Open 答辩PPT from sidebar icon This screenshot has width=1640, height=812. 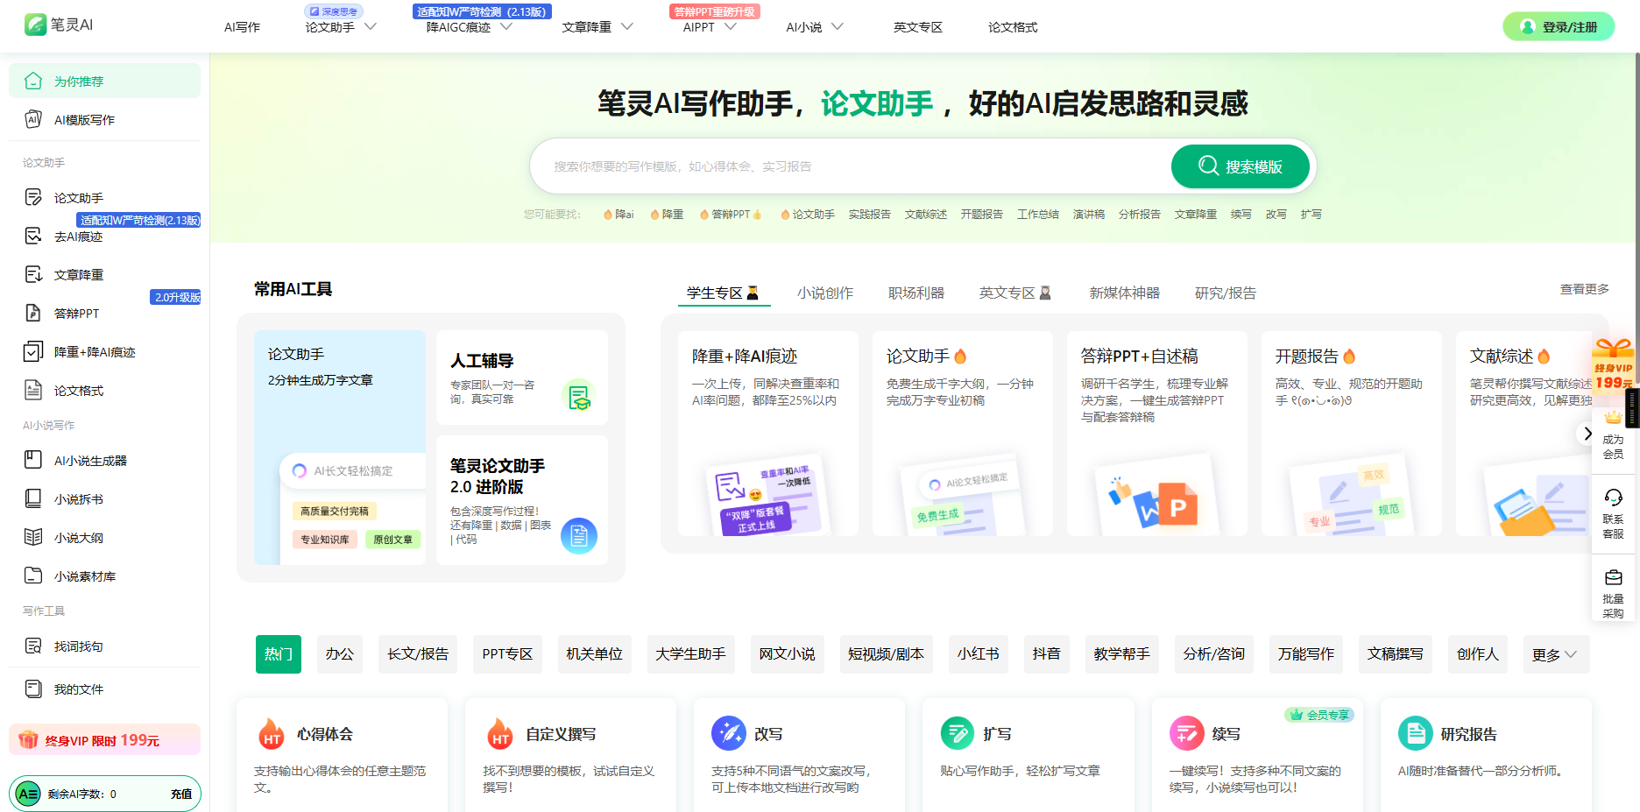click(x=33, y=313)
